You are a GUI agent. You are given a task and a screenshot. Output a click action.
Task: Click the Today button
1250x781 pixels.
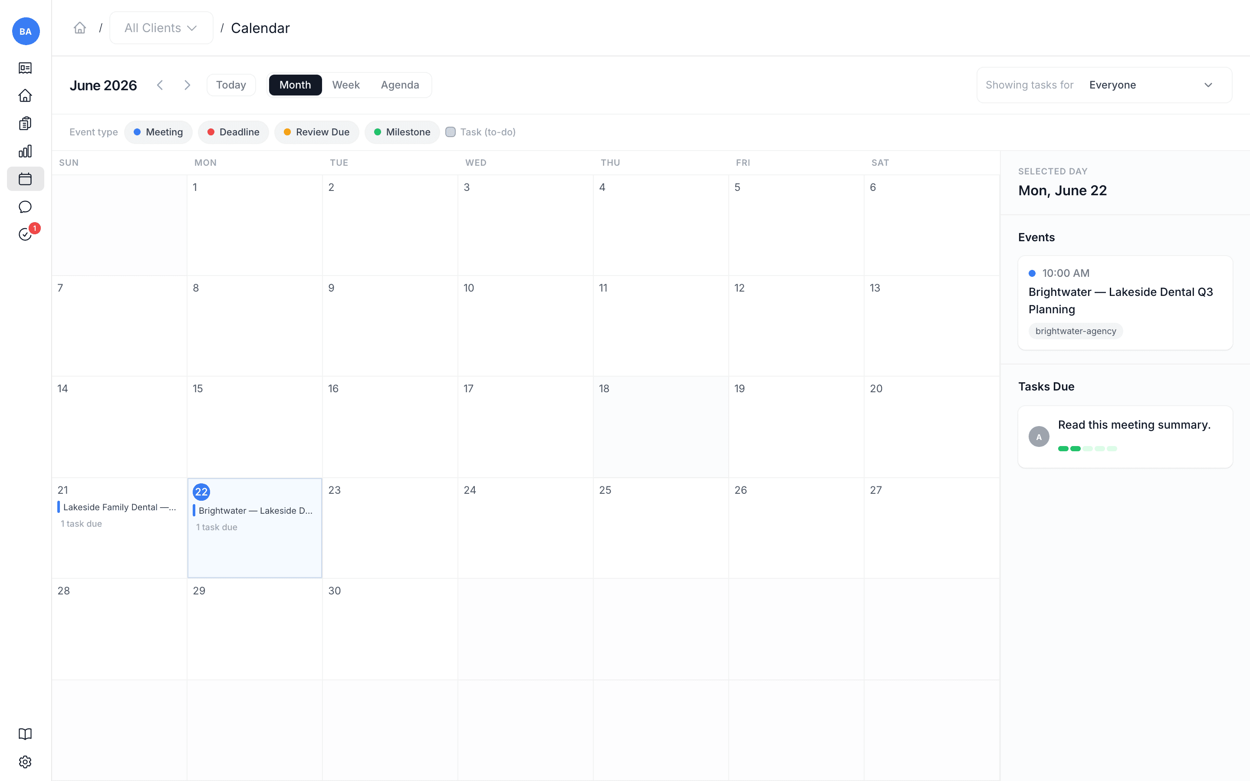coord(231,85)
